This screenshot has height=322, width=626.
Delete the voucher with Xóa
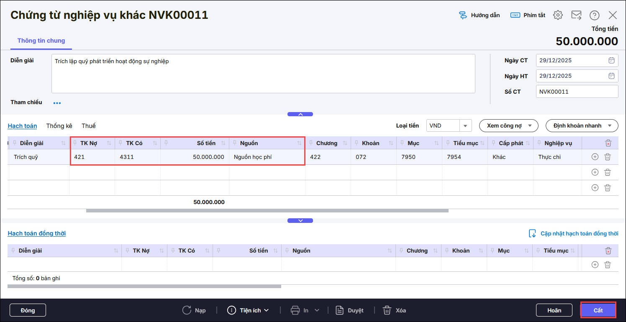pyautogui.click(x=394, y=310)
